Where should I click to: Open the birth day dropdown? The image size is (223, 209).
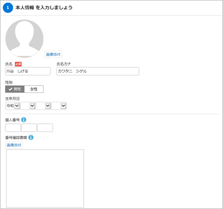59,106
